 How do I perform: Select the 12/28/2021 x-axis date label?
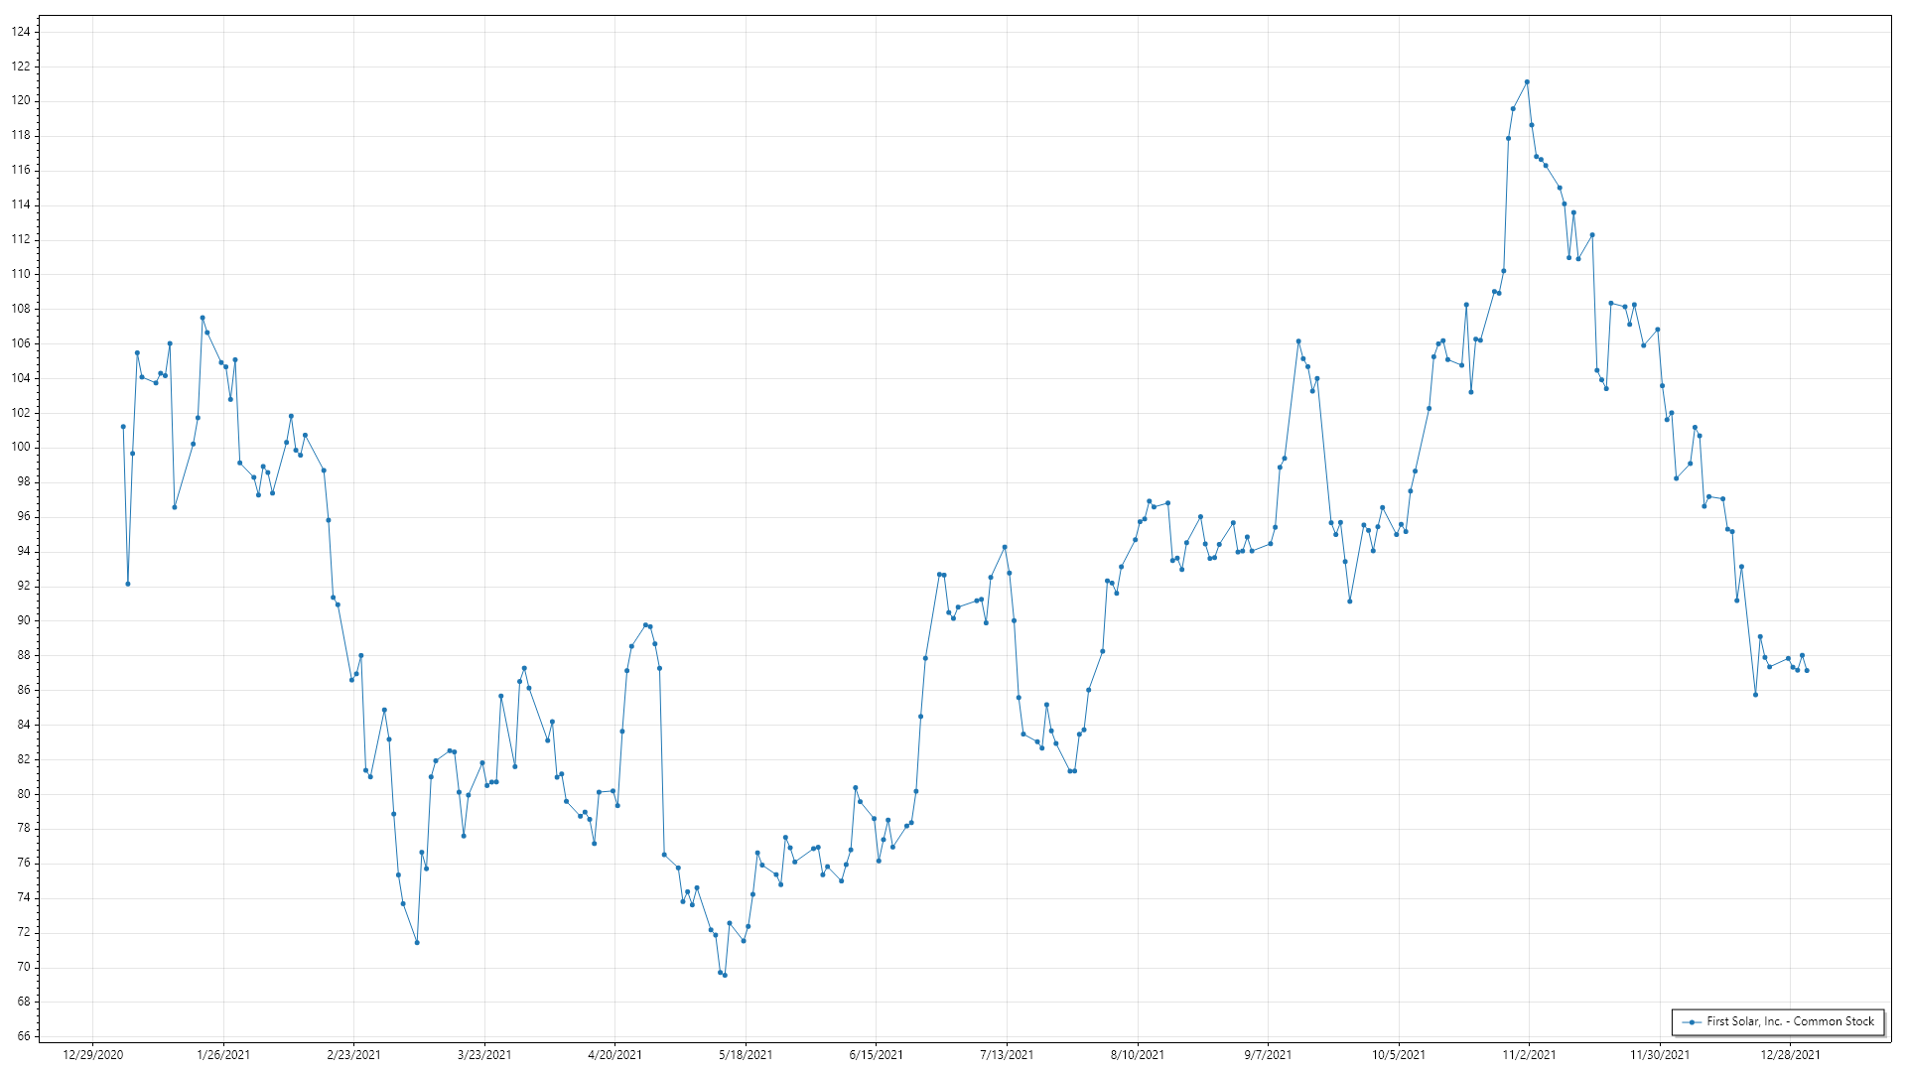[x=1790, y=1054]
